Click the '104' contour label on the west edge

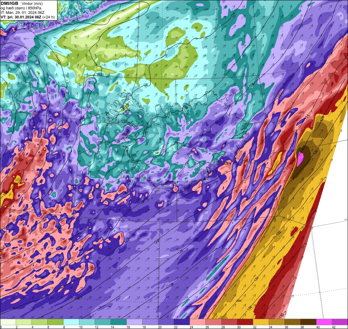(x=8, y=145)
